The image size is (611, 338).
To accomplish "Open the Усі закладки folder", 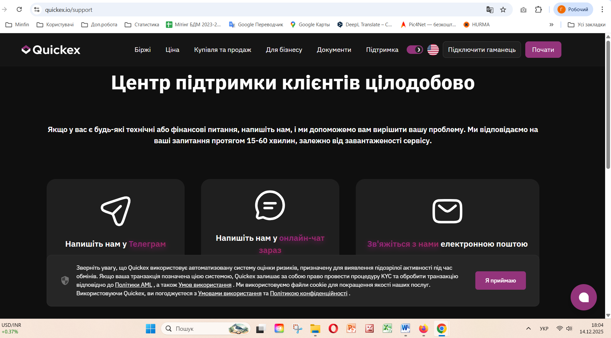I will click(x=586, y=25).
